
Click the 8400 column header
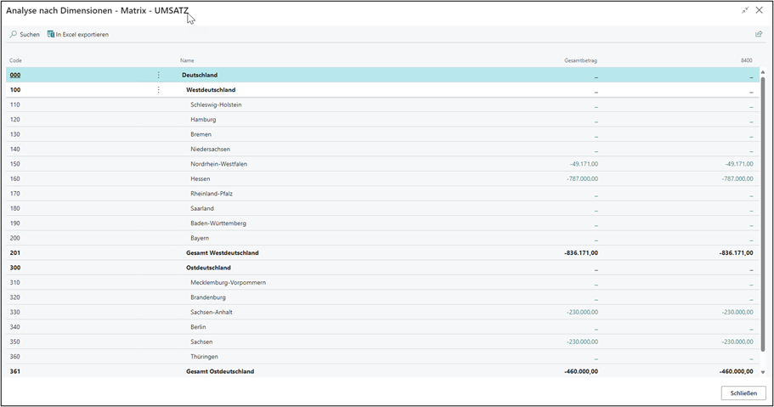(746, 60)
